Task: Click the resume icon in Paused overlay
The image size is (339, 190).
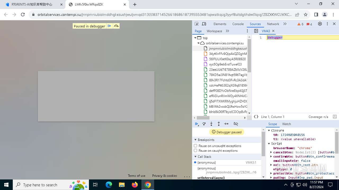Action: pyautogui.click(x=109, y=26)
